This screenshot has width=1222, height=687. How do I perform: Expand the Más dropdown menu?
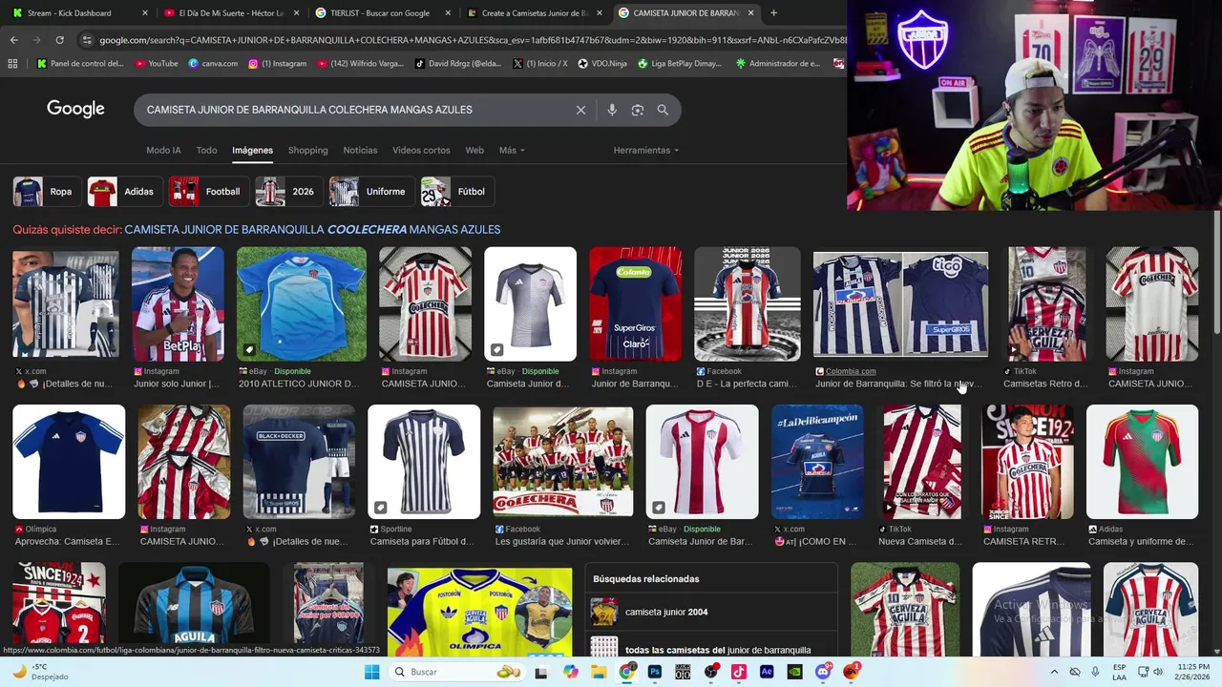pyautogui.click(x=512, y=150)
